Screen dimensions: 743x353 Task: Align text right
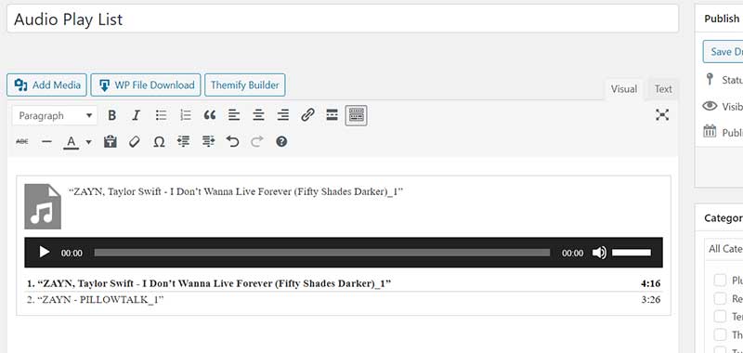pyautogui.click(x=283, y=115)
